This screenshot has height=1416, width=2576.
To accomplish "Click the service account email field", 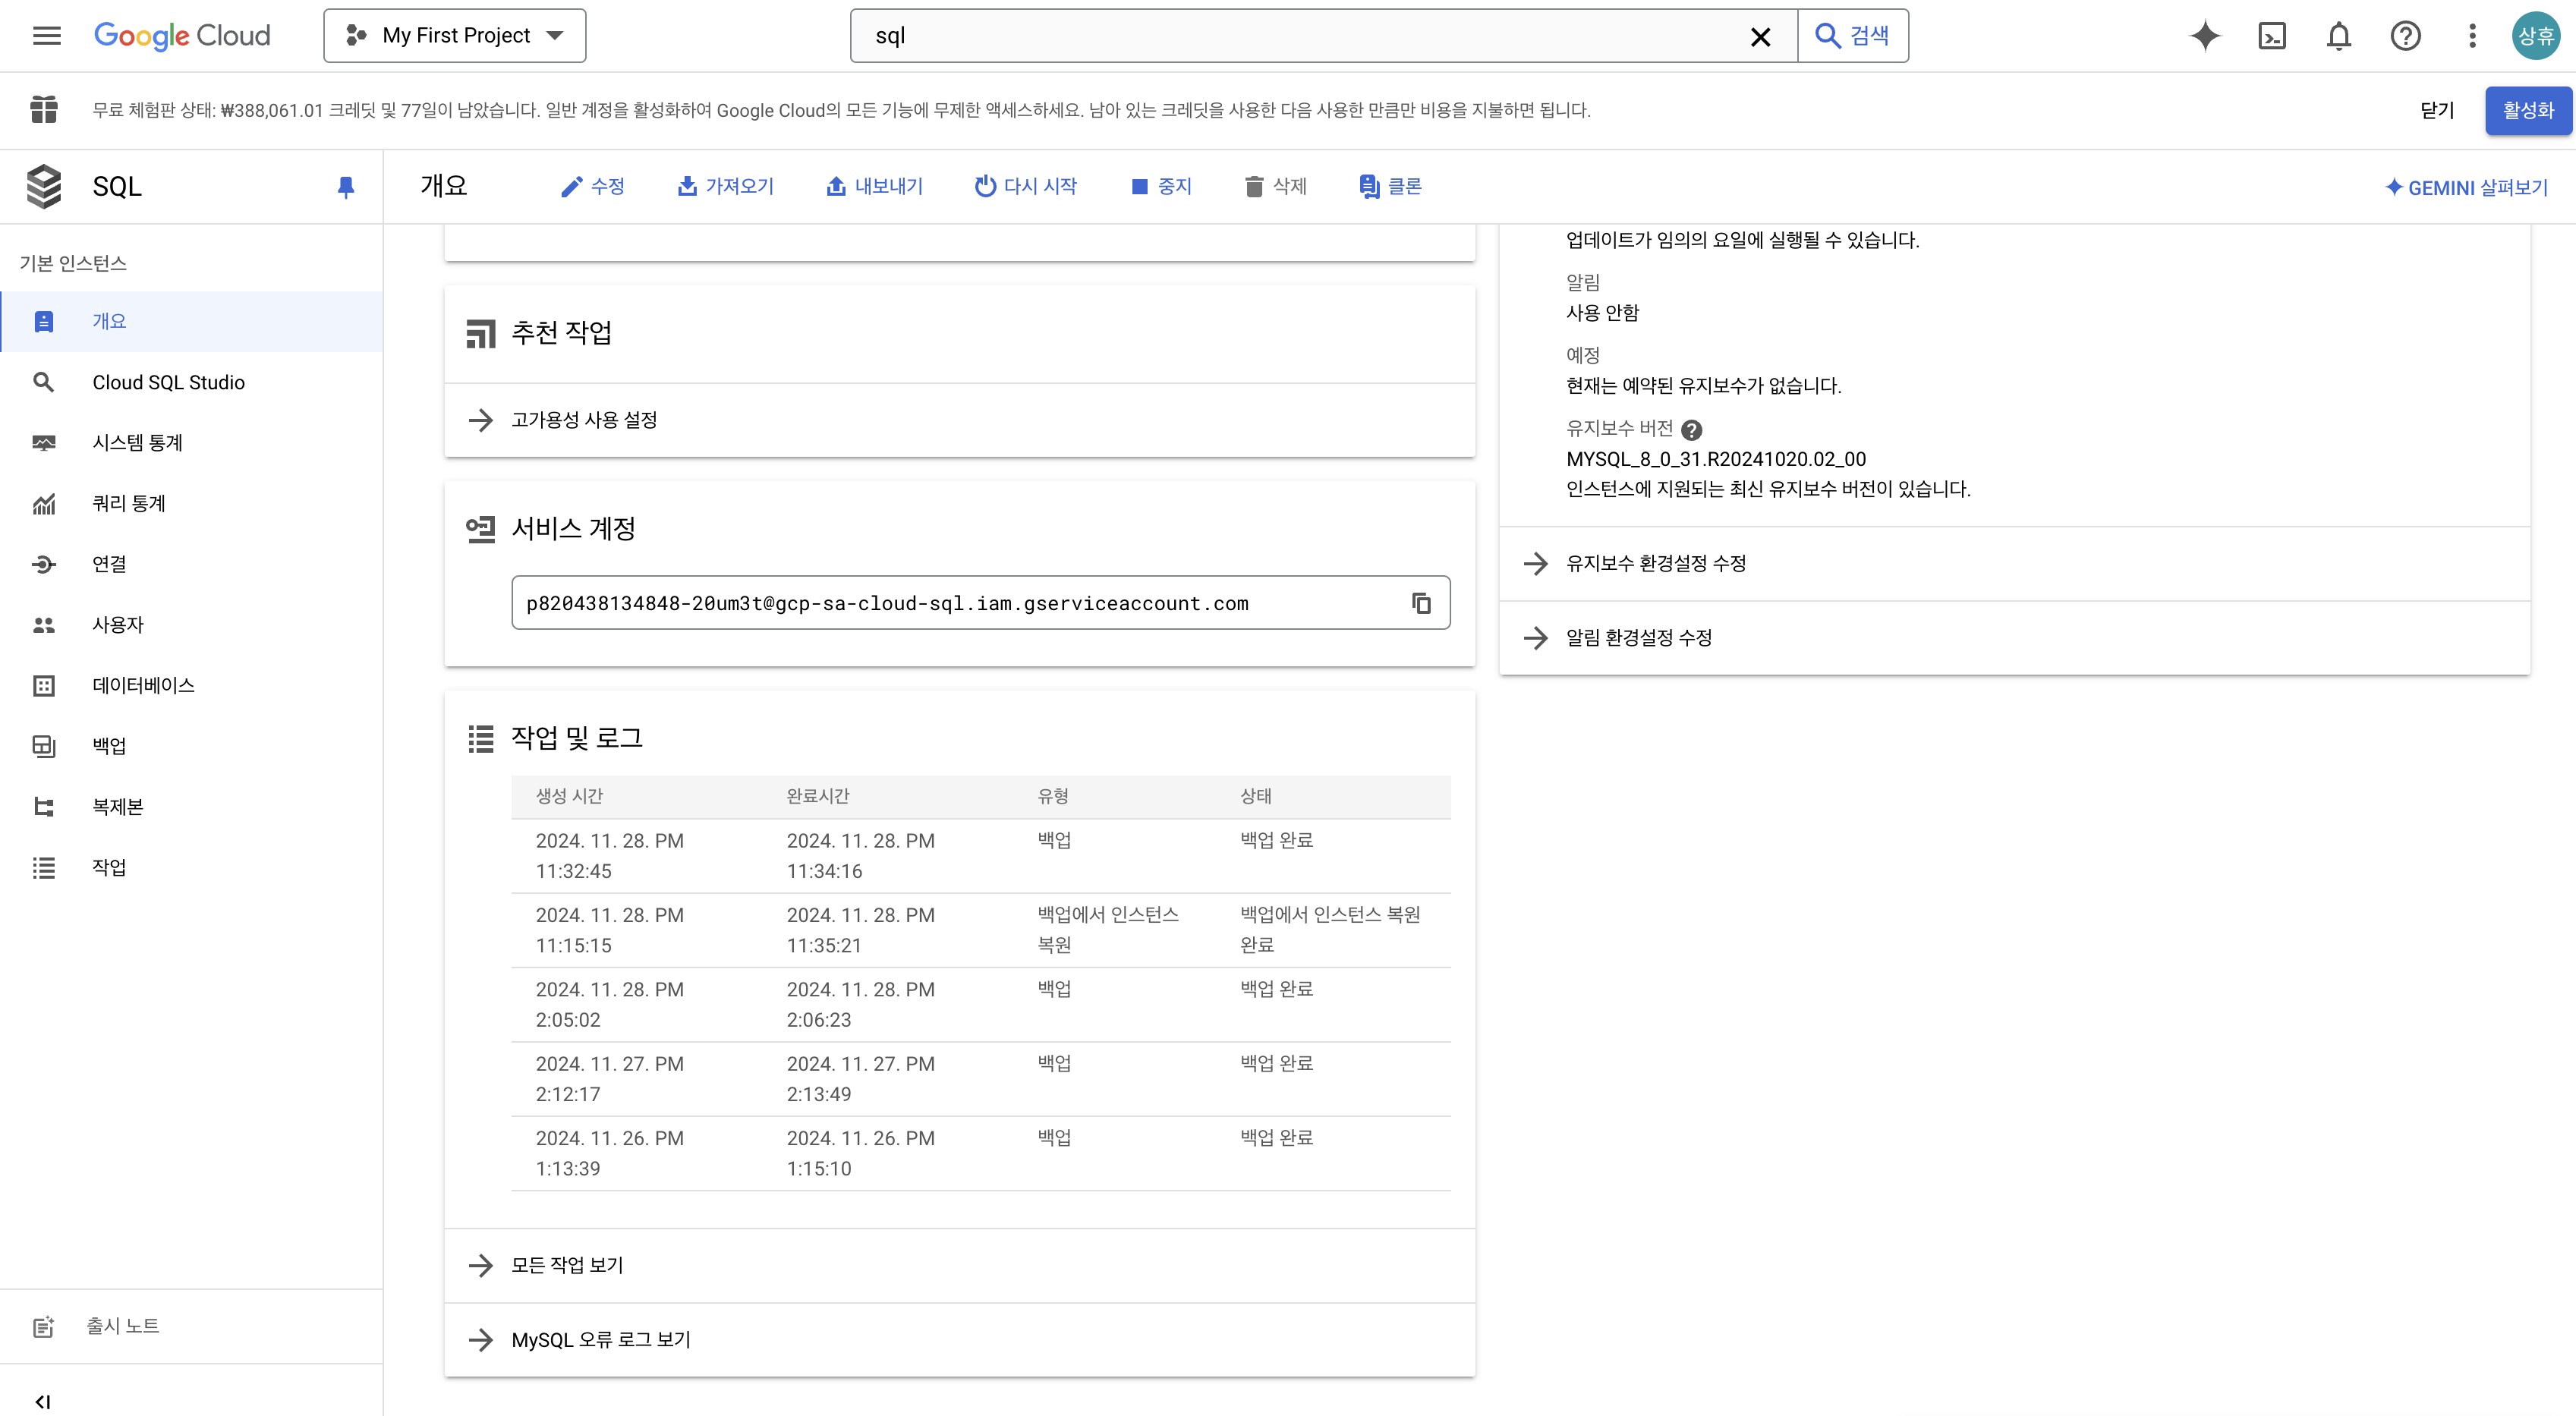I will coord(981,603).
